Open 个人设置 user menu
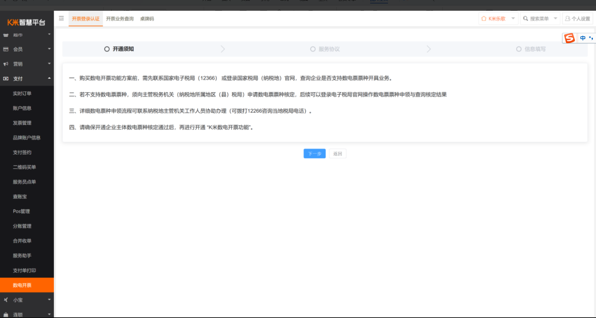This screenshot has height=318, width=596. (x=577, y=19)
